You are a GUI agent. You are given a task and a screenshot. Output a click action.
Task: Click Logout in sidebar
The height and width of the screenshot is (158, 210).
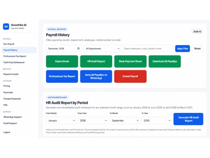[7, 132]
